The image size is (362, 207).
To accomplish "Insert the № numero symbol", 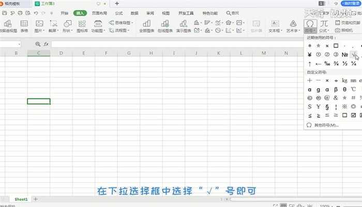I will pos(345,54).
